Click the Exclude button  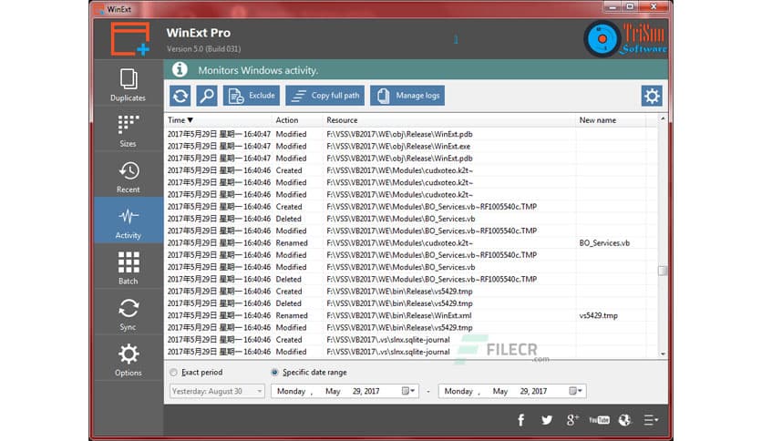(252, 96)
